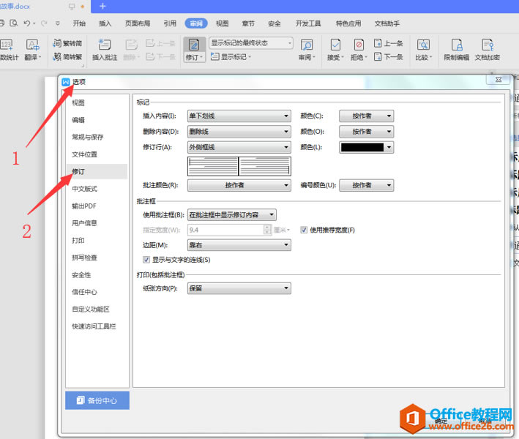Image resolution: width=519 pixels, height=439 pixels.
Task: Click Document Encryption (文档加密)
Action: pos(488,50)
